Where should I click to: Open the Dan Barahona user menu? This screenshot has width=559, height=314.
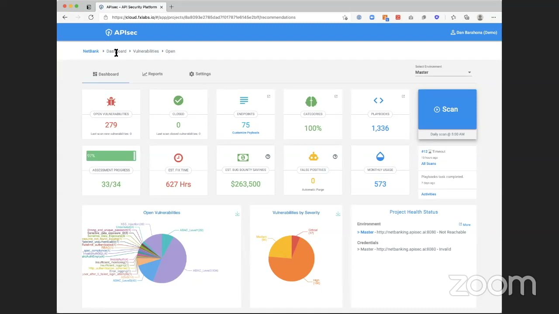474,32
